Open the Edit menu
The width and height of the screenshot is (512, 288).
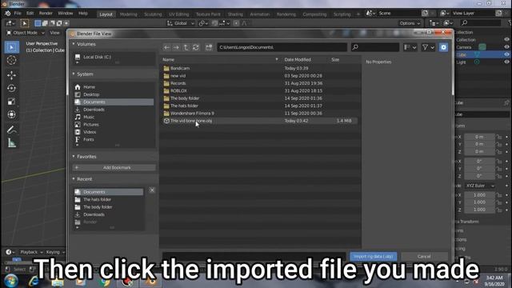point(30,14)
